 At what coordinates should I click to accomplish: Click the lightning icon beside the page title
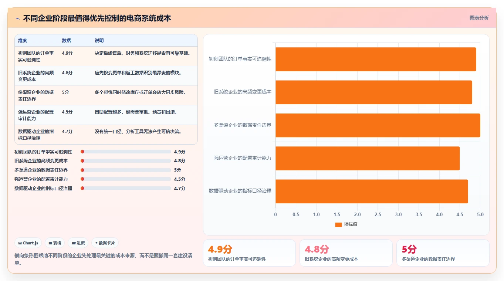pyautogui.click(x=18, y=18)
